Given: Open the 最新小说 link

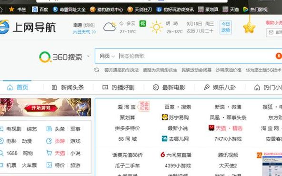Looking at the screenshot, I should click(x=178, y=128).
